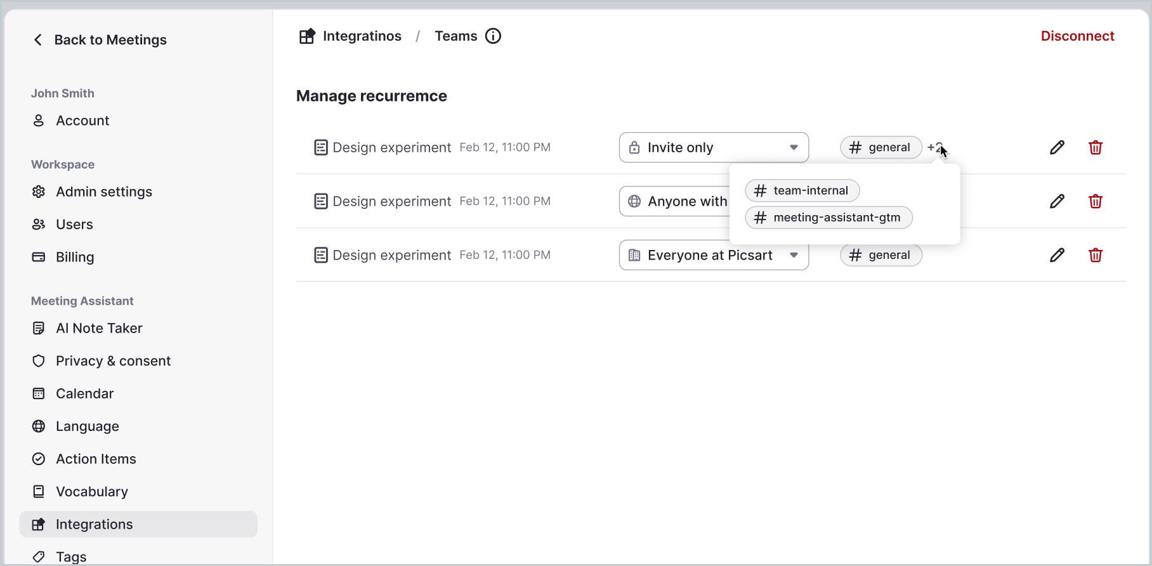The width and height of the screenshot is (1152, 566).
Task: Expand the Everyone at Picsart dropdown
Action: [714, 255]
